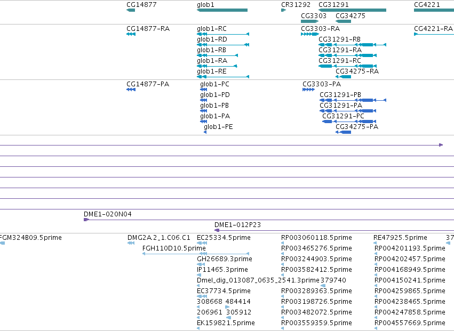Select feature 206961
This screenshot has width=454, height=331.
198,318
